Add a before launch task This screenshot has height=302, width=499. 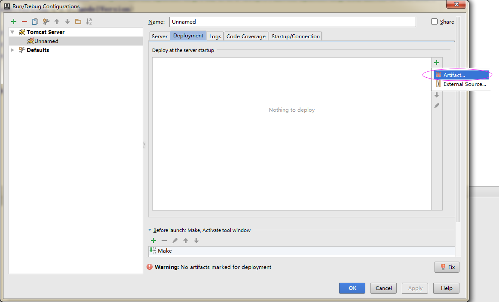pos(153,241)
